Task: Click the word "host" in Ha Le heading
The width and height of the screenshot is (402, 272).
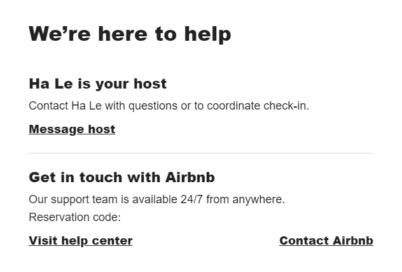Action: point(150,84)
